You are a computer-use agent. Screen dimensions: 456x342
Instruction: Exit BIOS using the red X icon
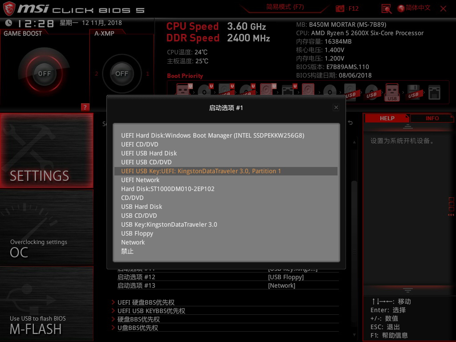443,9
